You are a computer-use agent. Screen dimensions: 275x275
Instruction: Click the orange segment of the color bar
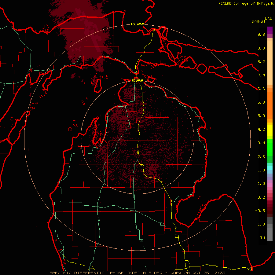pos(270,105)
